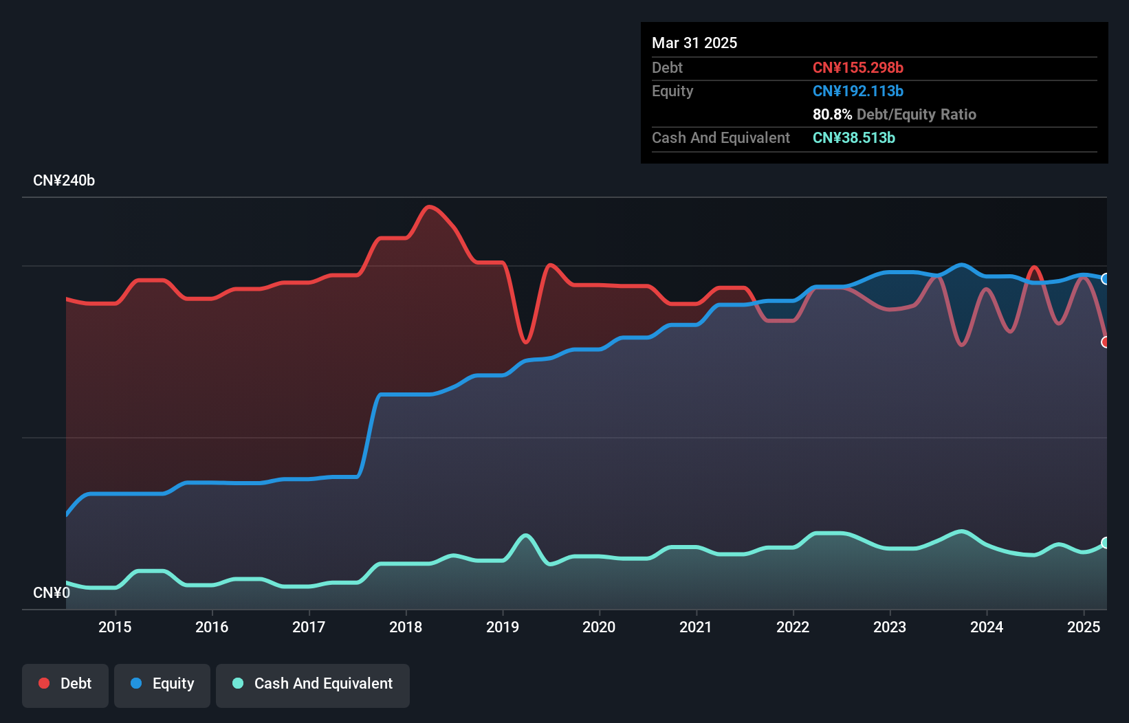This screenshot has width=1129, height=723.
Task: Toggle the Equity series legend button
Action: click(162, 685)
